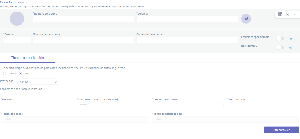Click the ID Cliente input field
The width and height of the screenshot is (300, 139).
coord(37,105)
